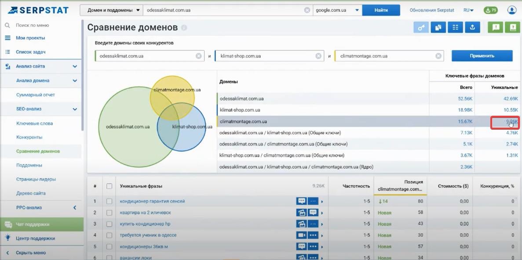Screen dimensions: 522x260
Task: Expand arrow for кондиционер гарантия сенсей row
Action: point(322,202)
